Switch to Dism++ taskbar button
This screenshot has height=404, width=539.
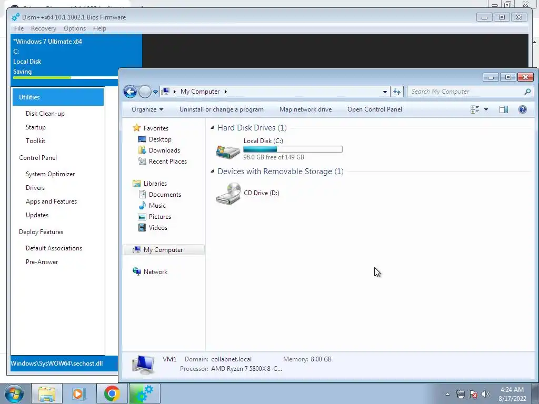point(144,393)
